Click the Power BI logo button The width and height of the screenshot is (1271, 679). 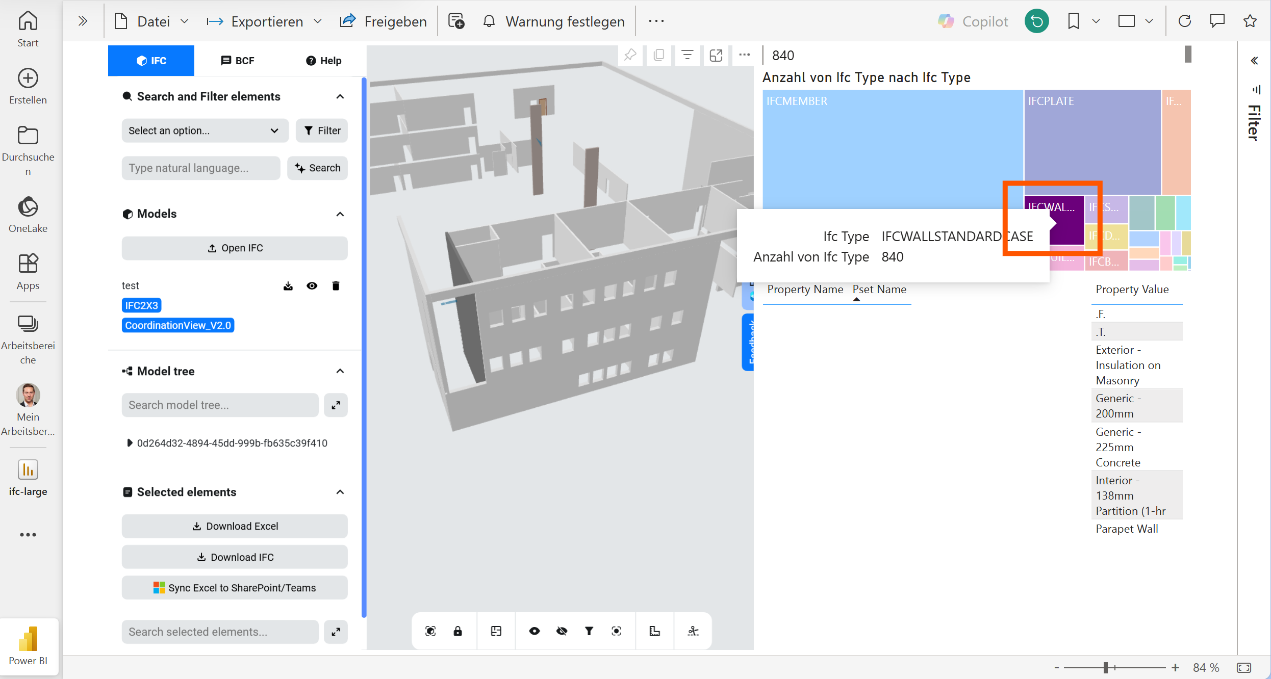click(29, 646)
